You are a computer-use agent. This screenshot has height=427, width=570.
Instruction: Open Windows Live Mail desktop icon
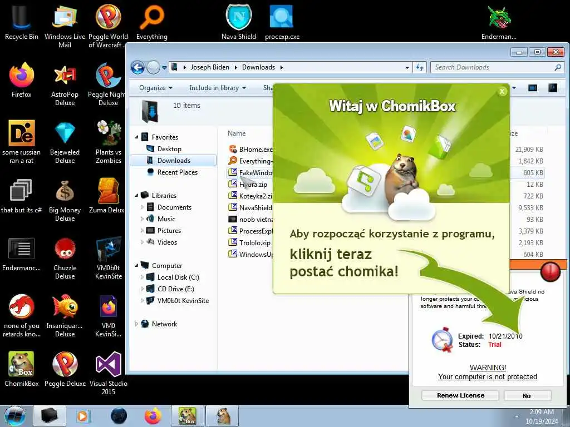(x=65, y=26)
